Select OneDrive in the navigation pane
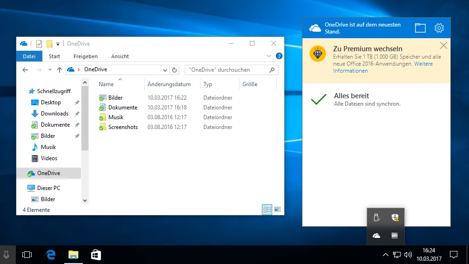This screenshot has width=469, height=264. [49, 173]
